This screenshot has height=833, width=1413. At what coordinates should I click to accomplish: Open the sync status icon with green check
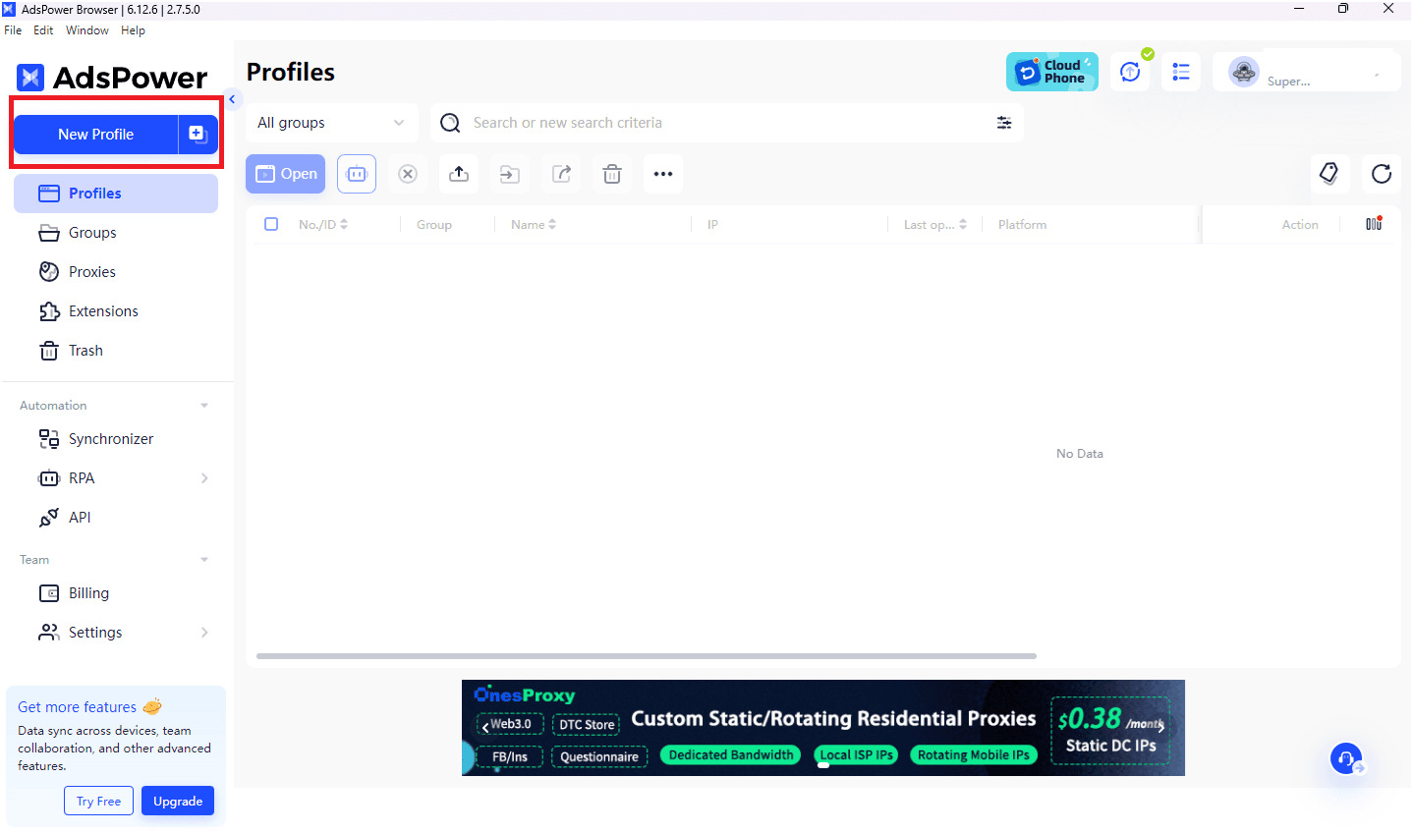pyautogui.click(x=1130, y=71)
